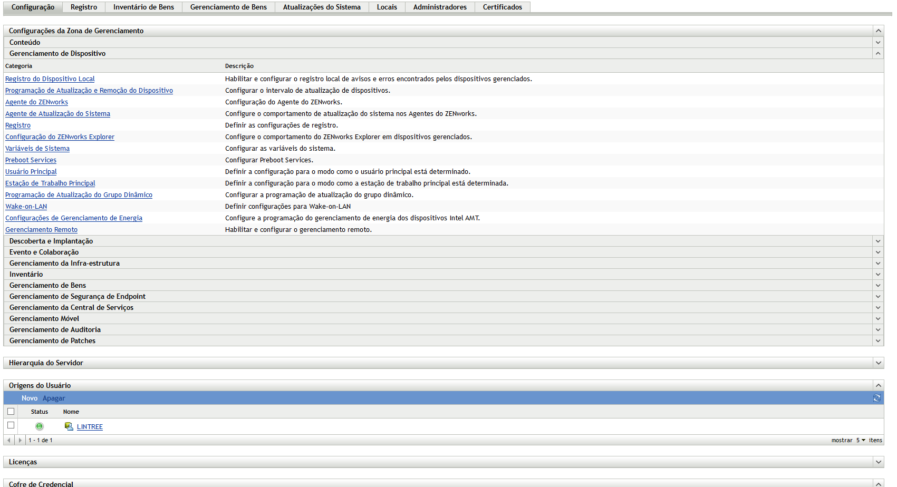Click Novo to add a user source
The height and width of the screenshot is (487, 897).
(x=30, y=398)
